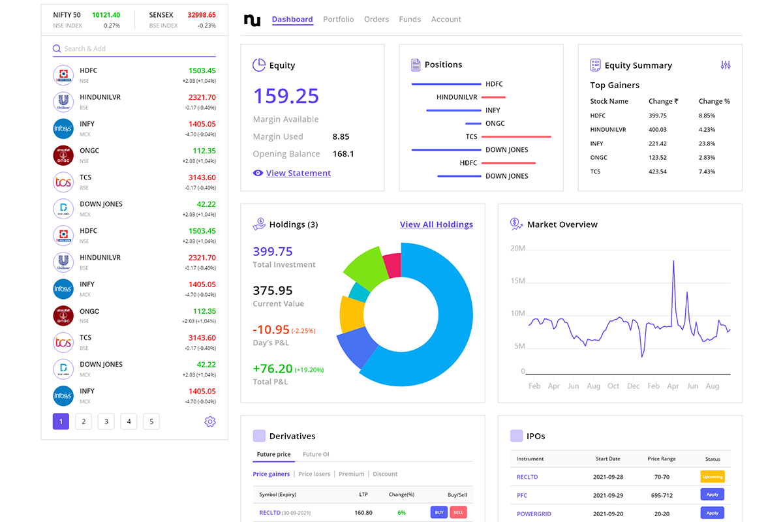Open the Portfolio tab
This screenshot has height=522, width=783.
point(339,20)
